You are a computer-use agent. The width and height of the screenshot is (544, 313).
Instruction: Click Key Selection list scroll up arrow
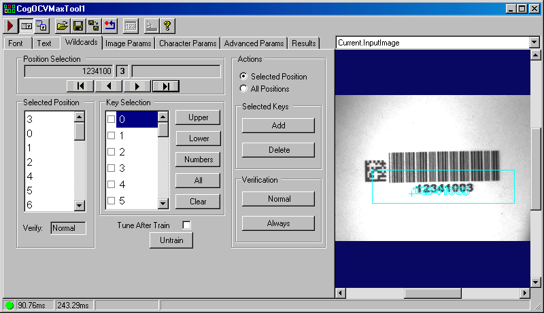click(163, 117)
